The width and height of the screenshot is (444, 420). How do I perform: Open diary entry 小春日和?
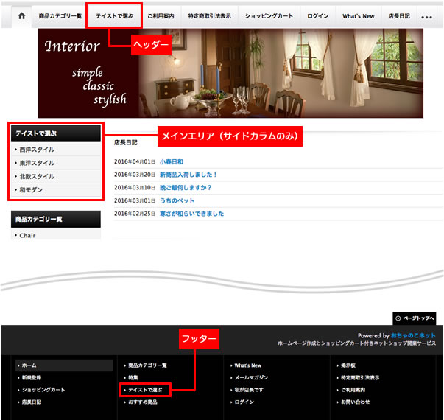[172, 161]
